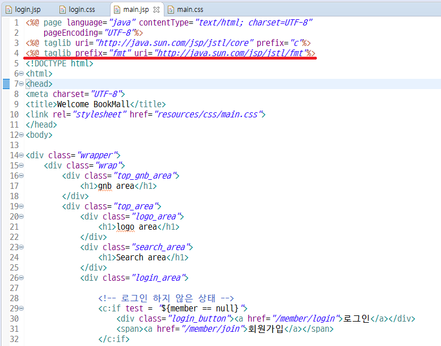The image size is (441, 346).
Task: Collapse the top_gnb_area div fold
Action: (x=22, y=176)
